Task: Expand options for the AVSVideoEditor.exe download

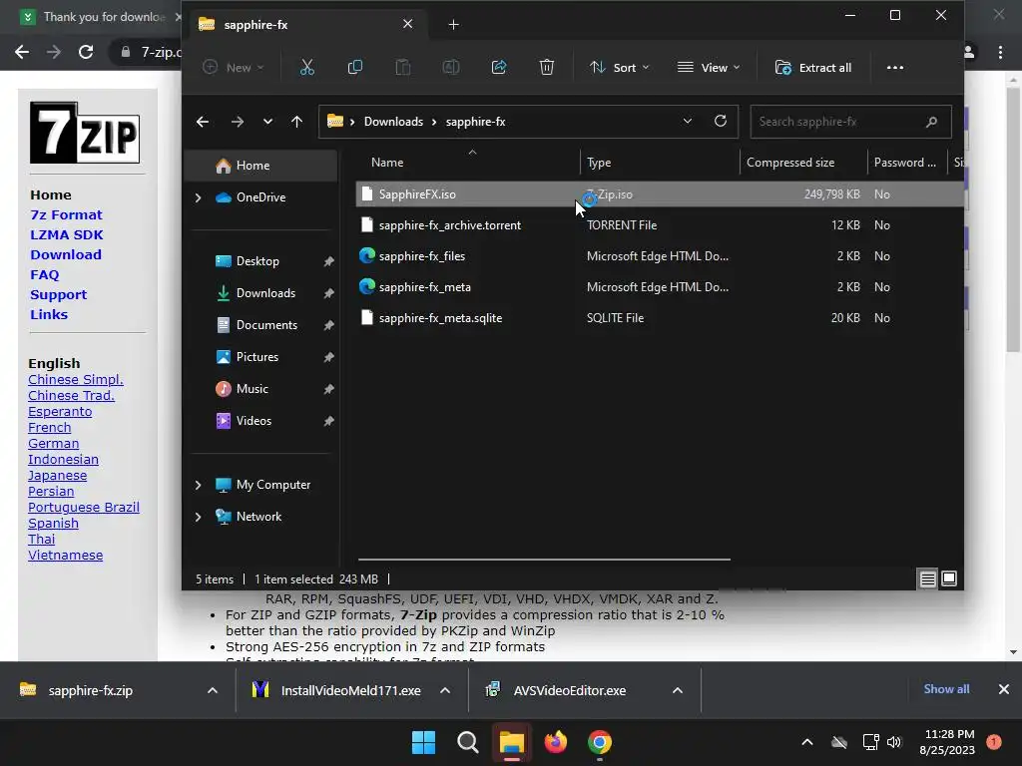Action: (678, 690)
